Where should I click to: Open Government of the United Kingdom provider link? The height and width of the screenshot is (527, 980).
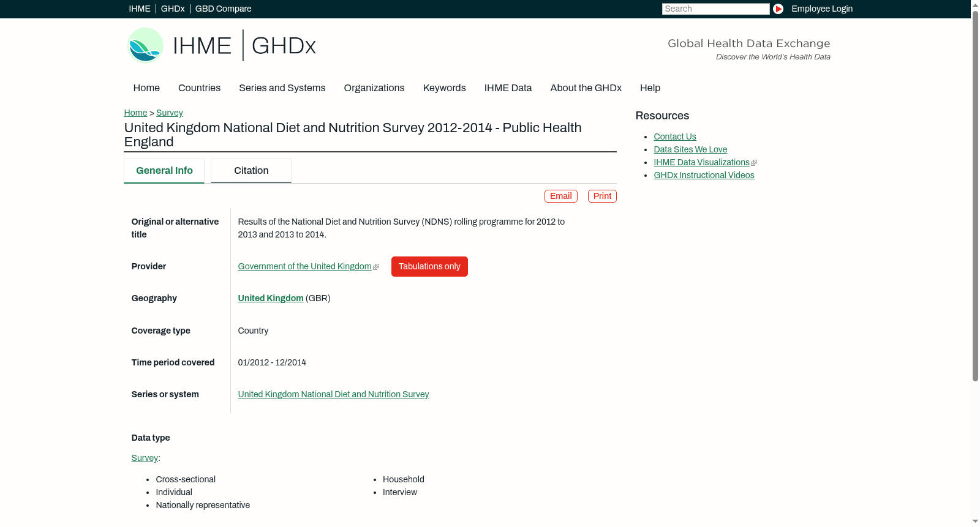[304, 266]
